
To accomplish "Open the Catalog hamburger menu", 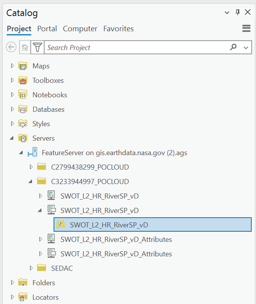I will [246, 29].
